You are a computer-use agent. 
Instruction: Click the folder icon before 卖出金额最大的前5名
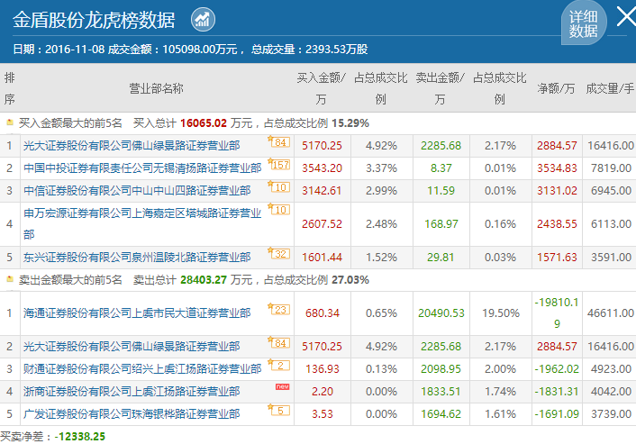pyautogui.click(x=10, y=278)
